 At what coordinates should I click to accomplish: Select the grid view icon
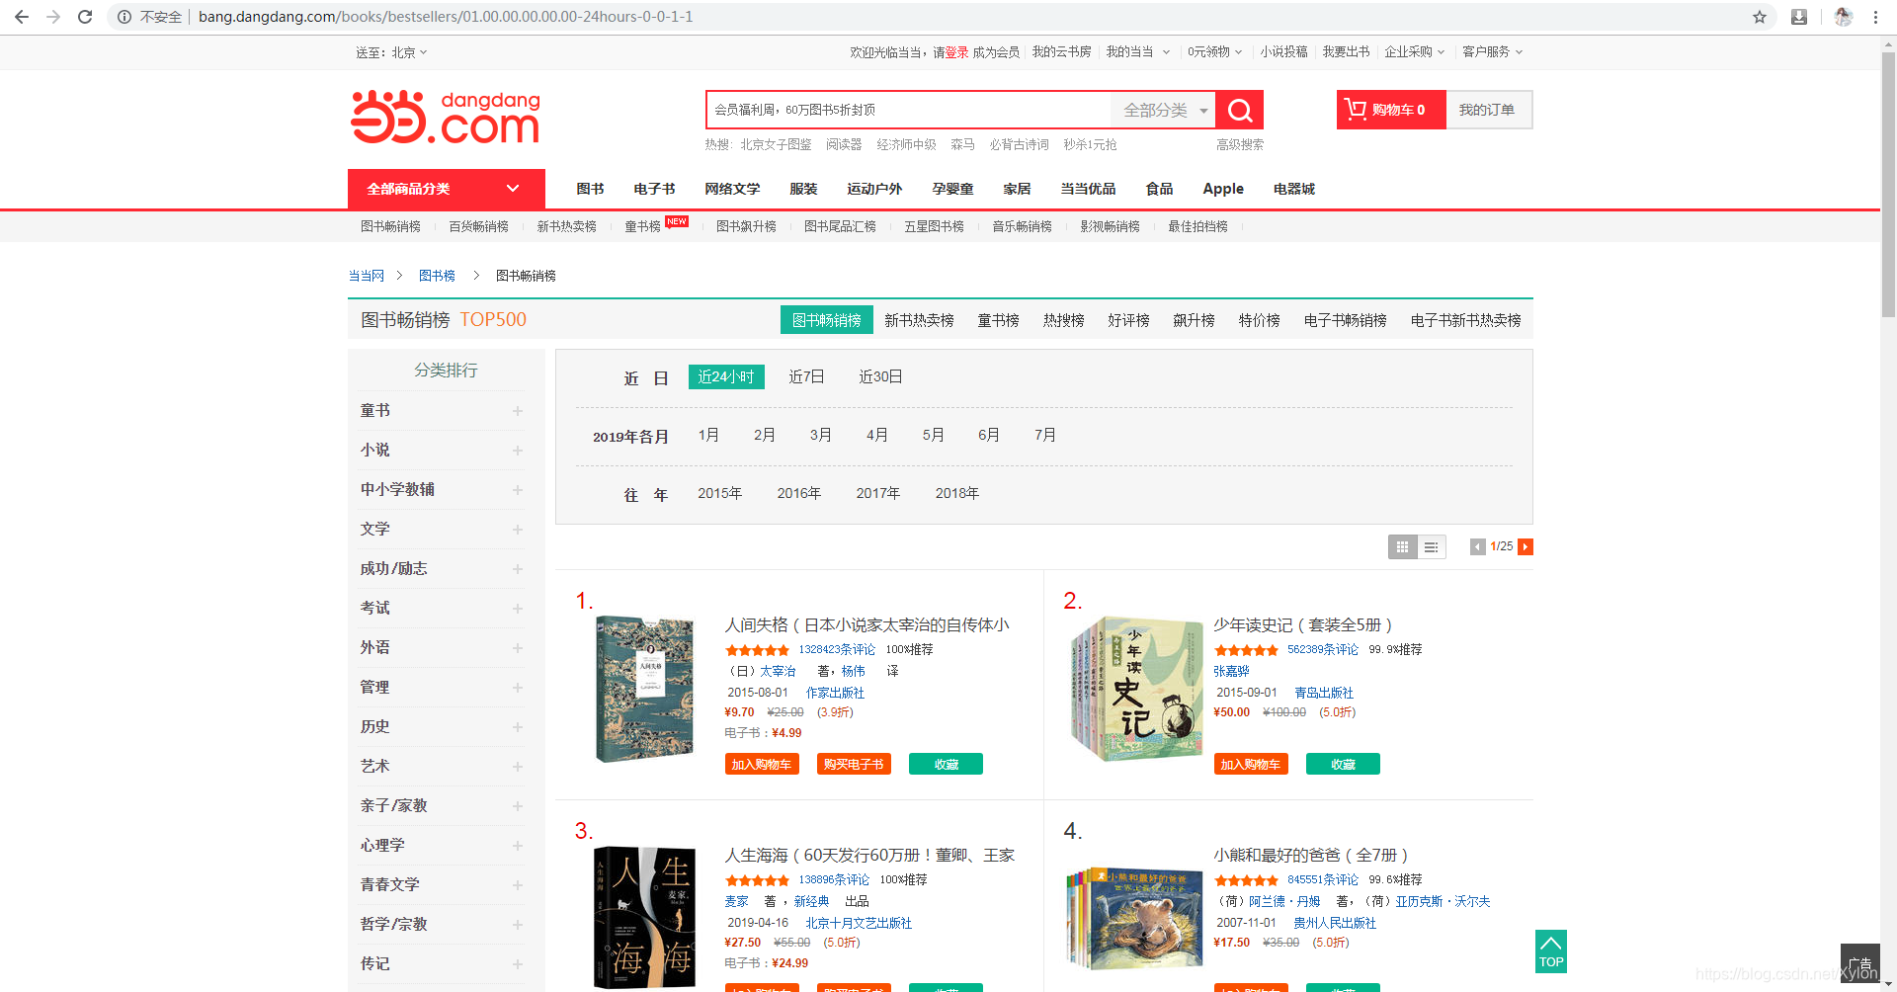(x=1402, y=546)
